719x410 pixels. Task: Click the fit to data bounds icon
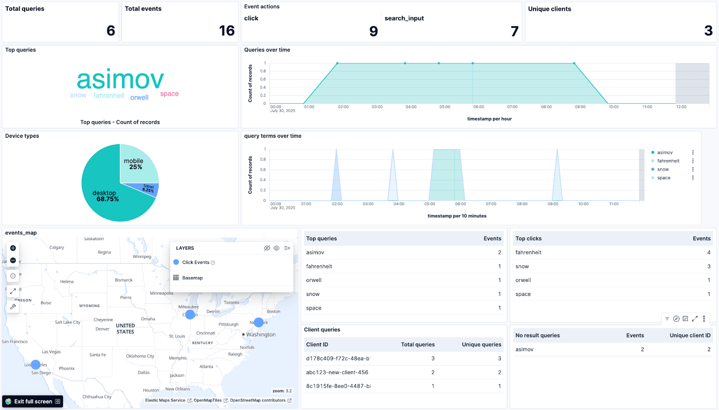(x=13, y=276)
